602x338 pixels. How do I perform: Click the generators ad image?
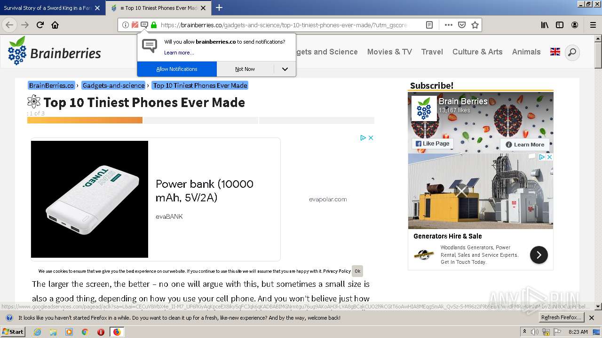(480, 191)
